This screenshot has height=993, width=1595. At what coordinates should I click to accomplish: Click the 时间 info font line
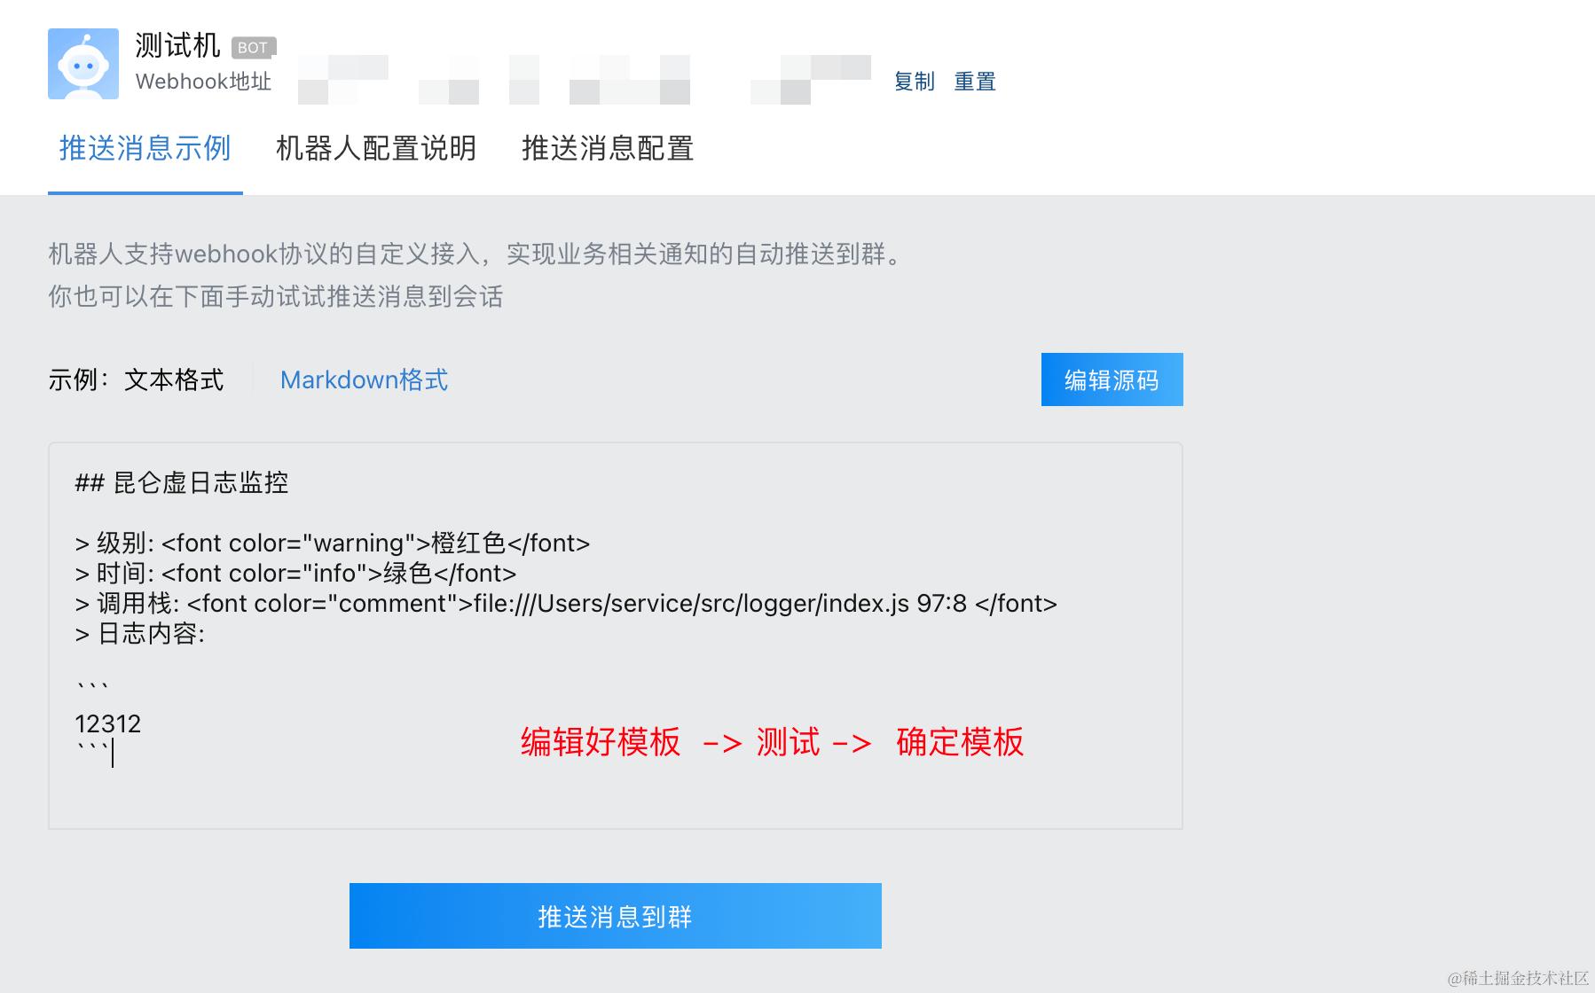pyautogui.click(x=295, y=573)
